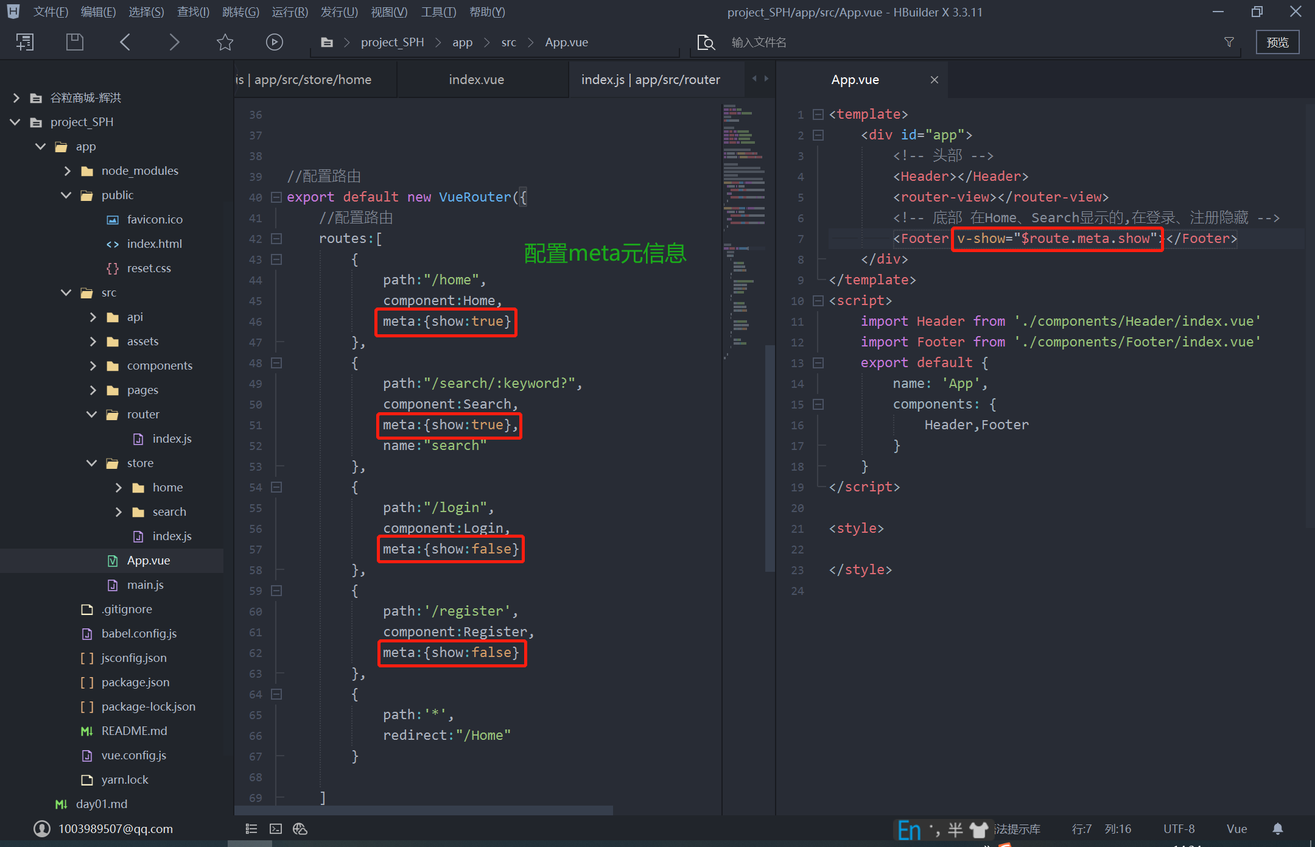Click the tab scroll arrows icon
1315x847 pixels.
click(760, 79)
